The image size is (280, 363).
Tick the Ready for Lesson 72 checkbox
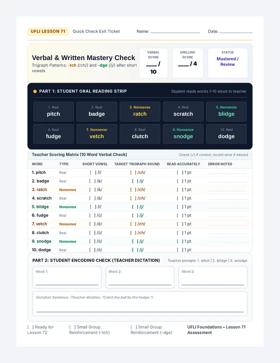[x=30, y=327]
